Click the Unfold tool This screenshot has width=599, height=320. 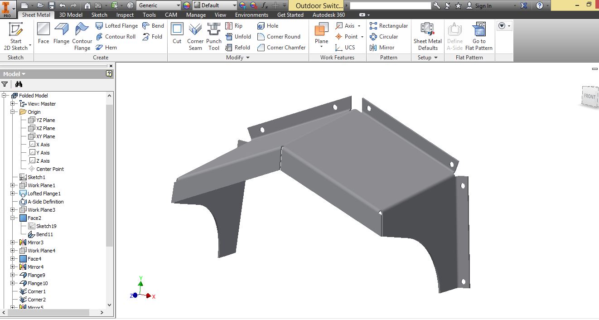238,37
